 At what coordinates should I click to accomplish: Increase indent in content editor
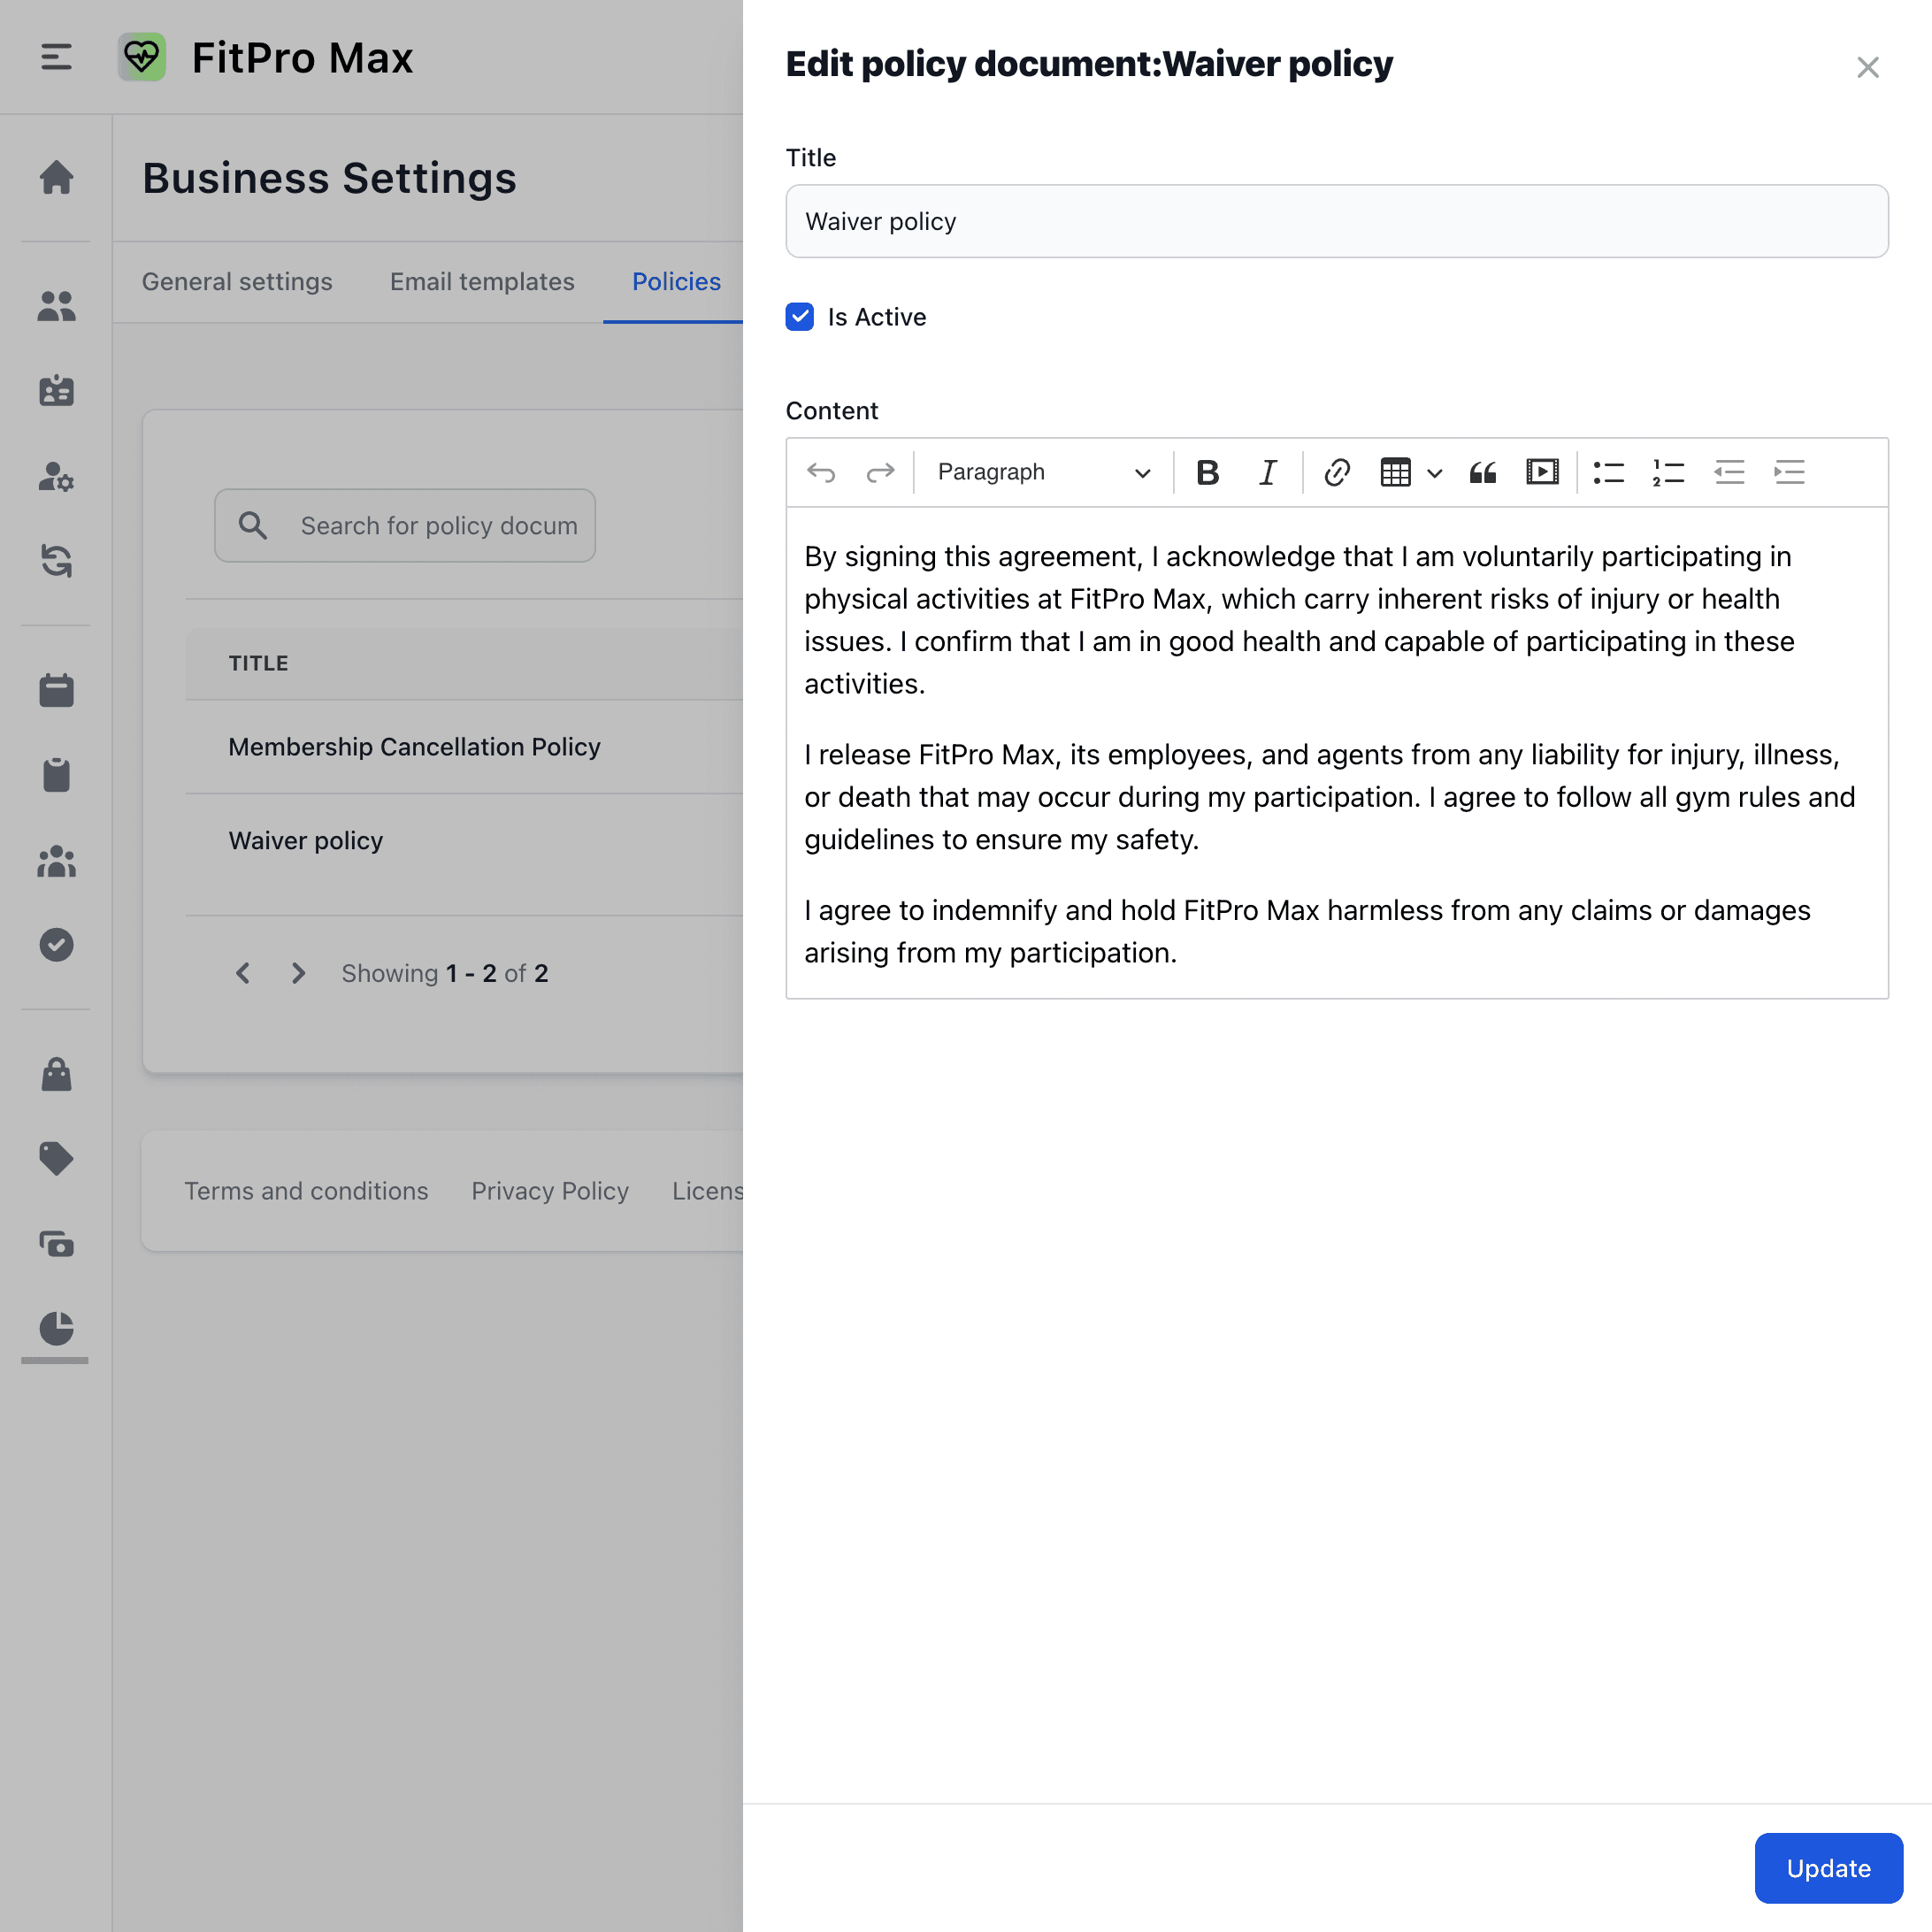(x=1789, y=472)
